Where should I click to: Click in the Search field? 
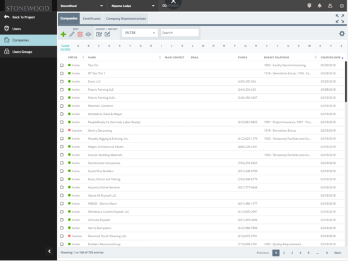pos(180,33)
